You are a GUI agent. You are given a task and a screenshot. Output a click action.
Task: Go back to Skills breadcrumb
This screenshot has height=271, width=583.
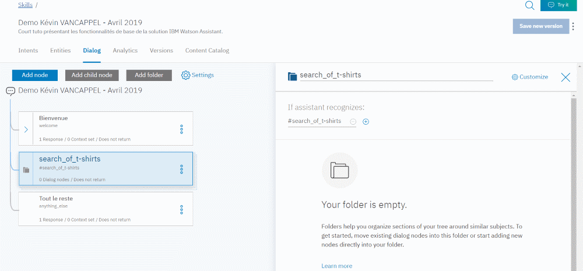click(25, 5)
